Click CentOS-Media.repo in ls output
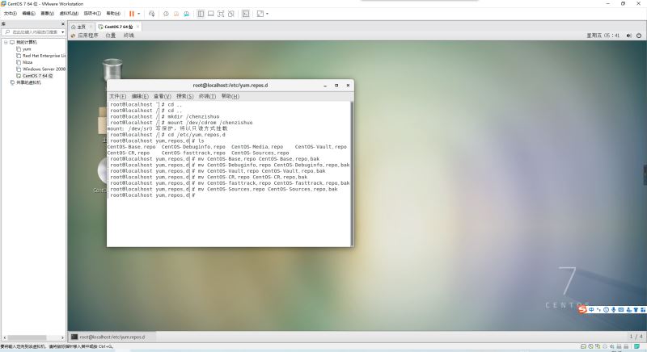 [x=257, y=147]
